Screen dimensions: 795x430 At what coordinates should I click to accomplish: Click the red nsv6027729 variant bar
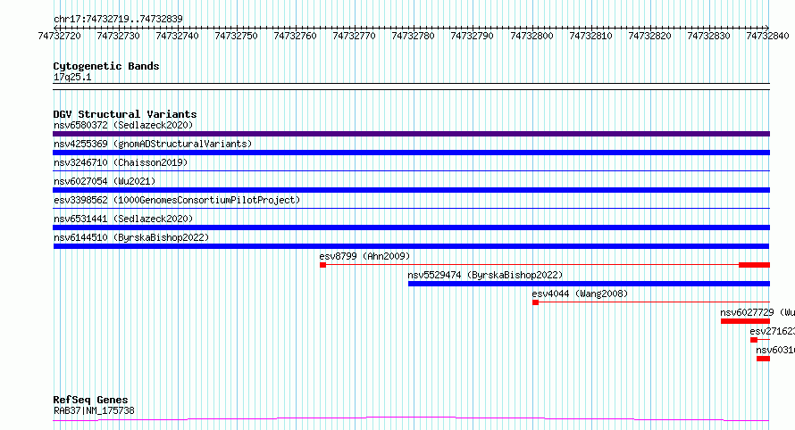745,321
